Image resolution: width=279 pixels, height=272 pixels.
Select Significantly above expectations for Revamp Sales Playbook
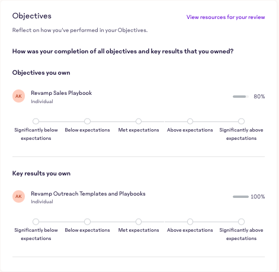[x=241, y=121]
